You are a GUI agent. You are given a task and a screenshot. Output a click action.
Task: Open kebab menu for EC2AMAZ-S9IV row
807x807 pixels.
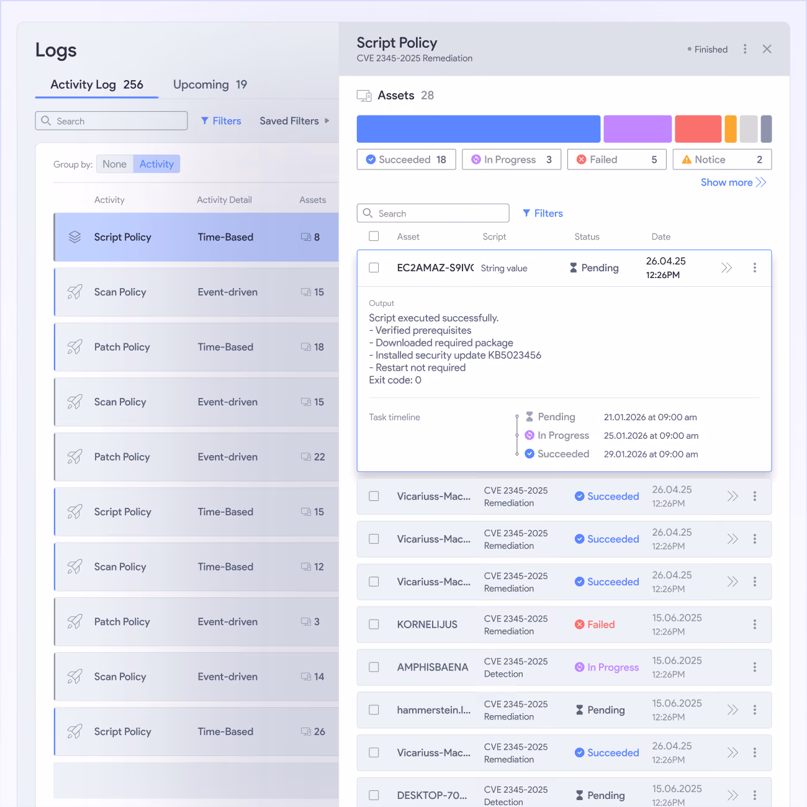755,268
